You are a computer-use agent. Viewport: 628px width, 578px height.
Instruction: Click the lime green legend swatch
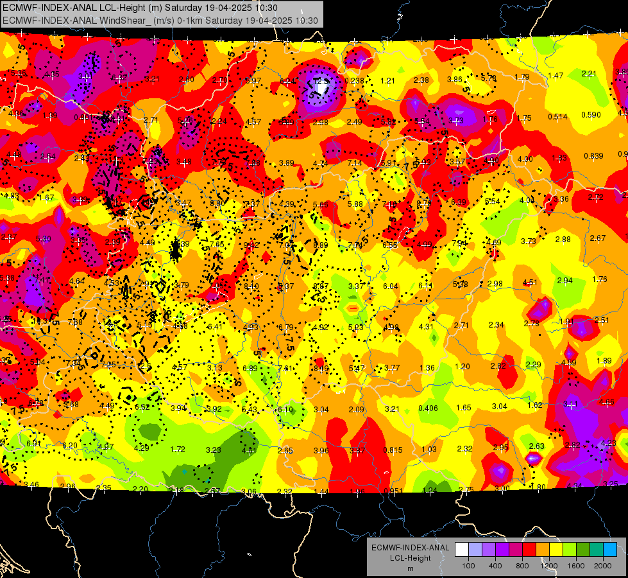570,549
